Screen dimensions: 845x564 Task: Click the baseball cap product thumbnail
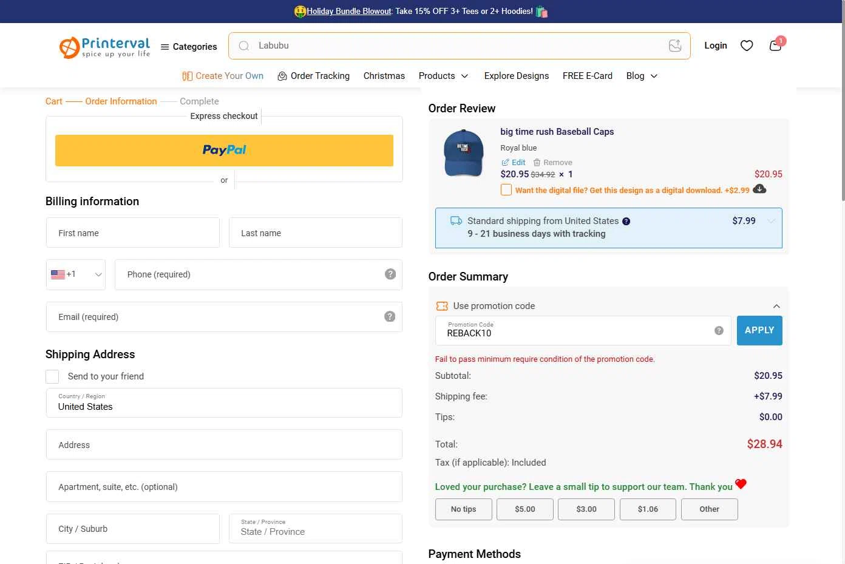(463, 153)
